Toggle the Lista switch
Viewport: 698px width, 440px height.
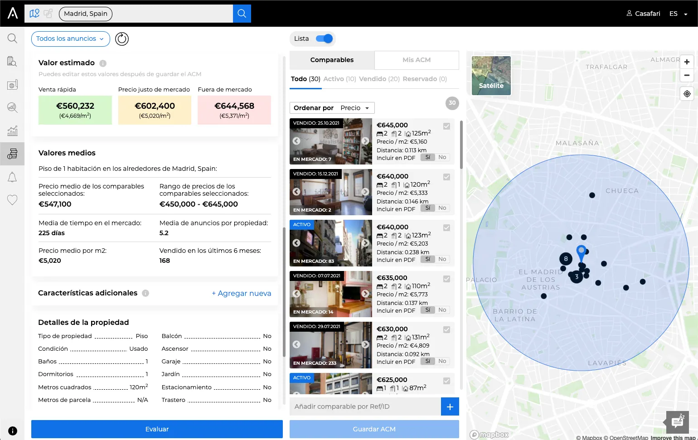point(325,39)
